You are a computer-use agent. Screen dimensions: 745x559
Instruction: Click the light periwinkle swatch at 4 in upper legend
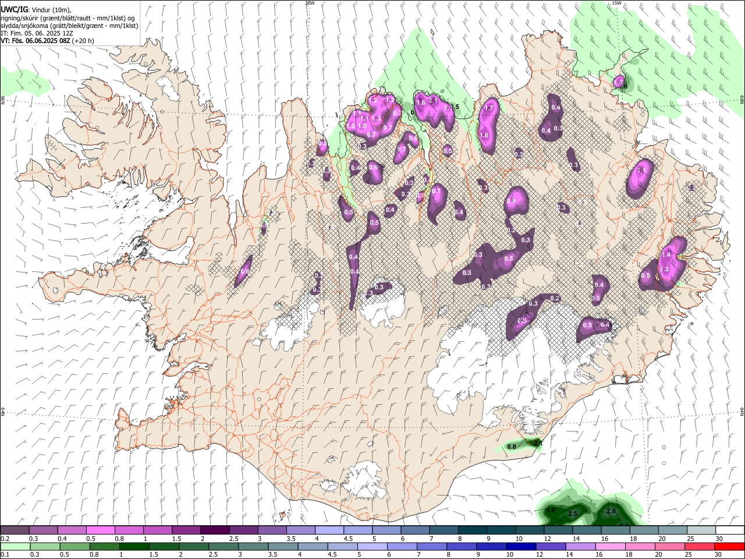328,530
